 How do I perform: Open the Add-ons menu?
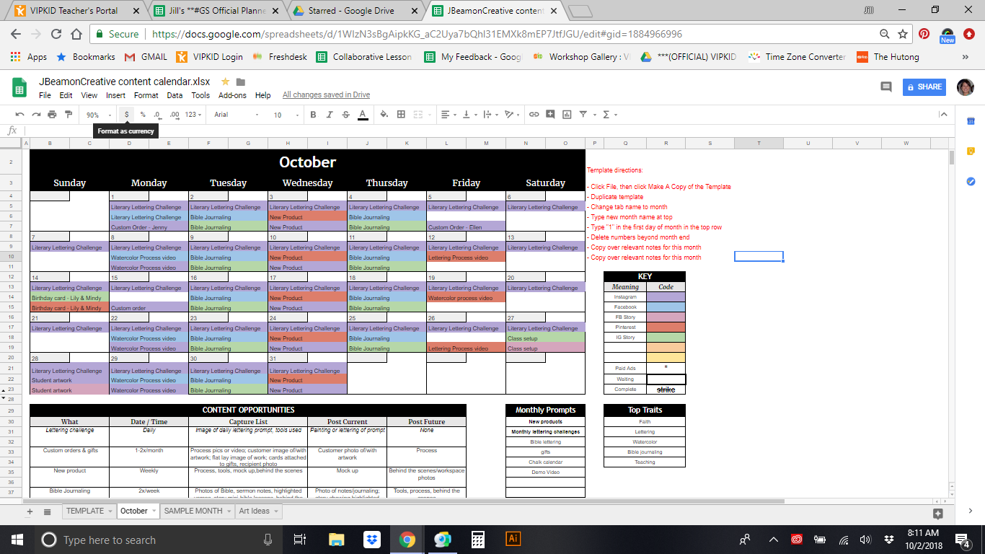(x=232, y=95)
